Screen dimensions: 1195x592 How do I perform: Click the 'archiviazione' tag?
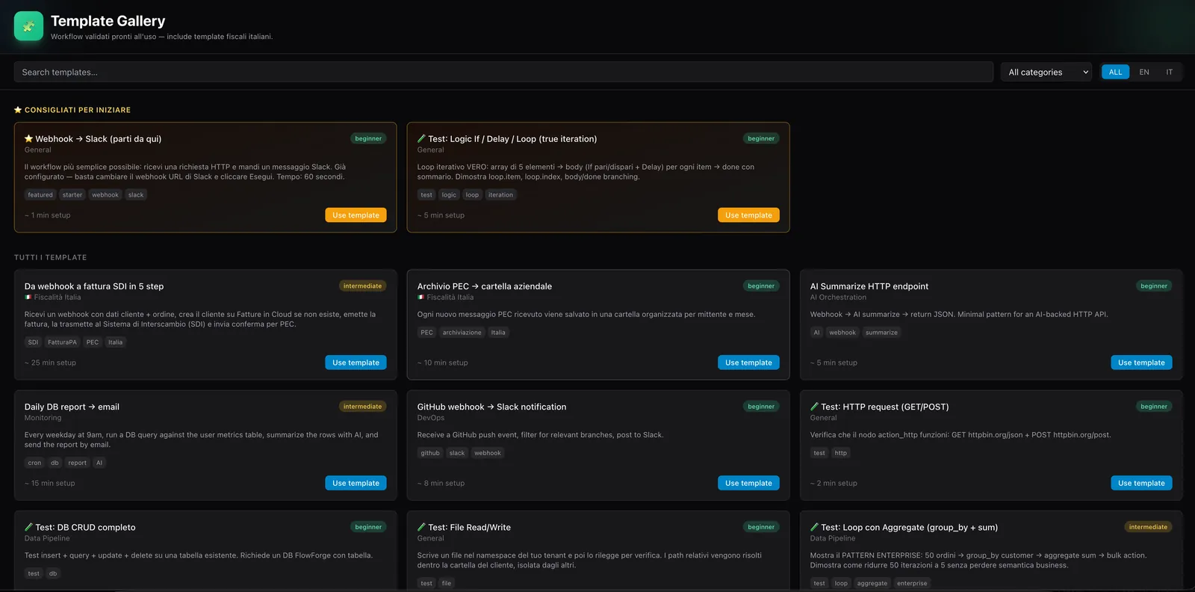point(462,333)
